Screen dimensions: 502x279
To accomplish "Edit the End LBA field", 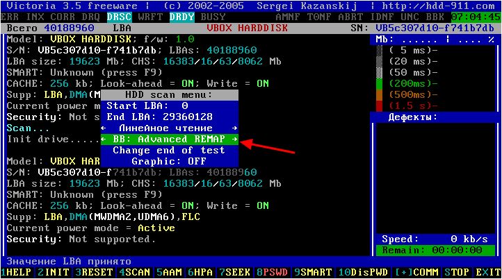I will [x=170, y=117].
